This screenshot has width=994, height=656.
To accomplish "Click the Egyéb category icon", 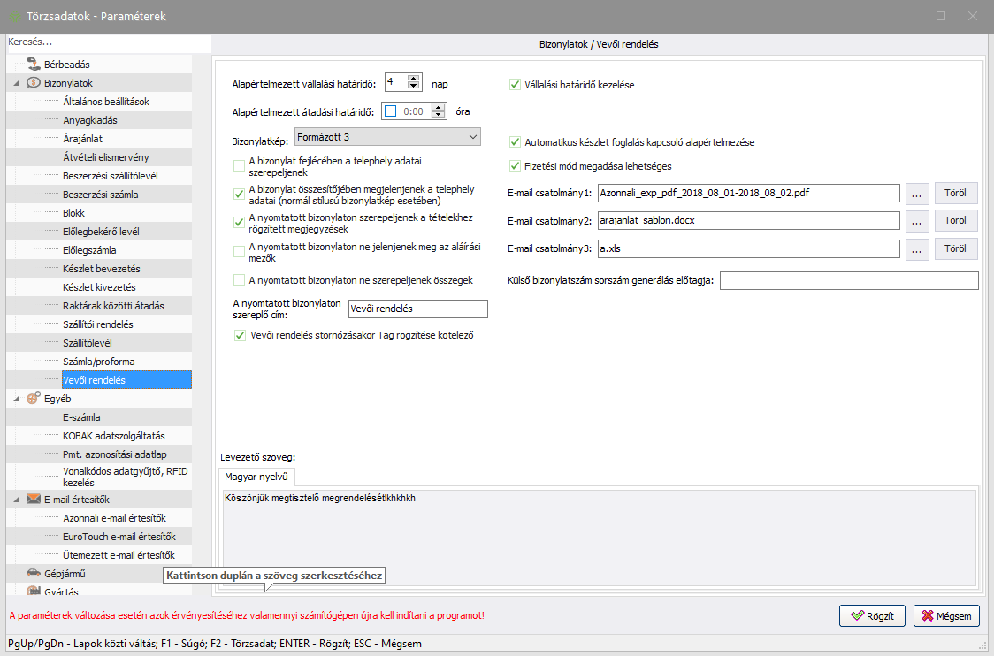I will [34, 399].
